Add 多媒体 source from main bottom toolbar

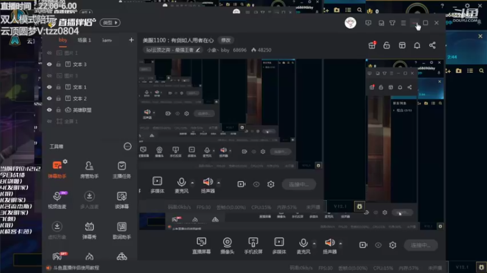pos(279,246)
